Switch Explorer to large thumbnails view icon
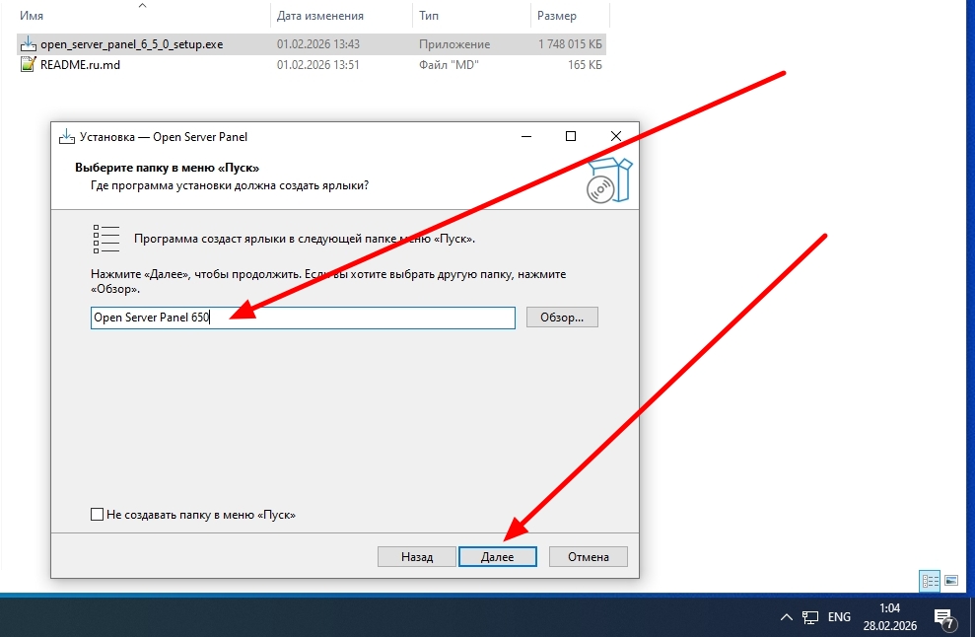 pyautogui.click(x=951, y=581)
